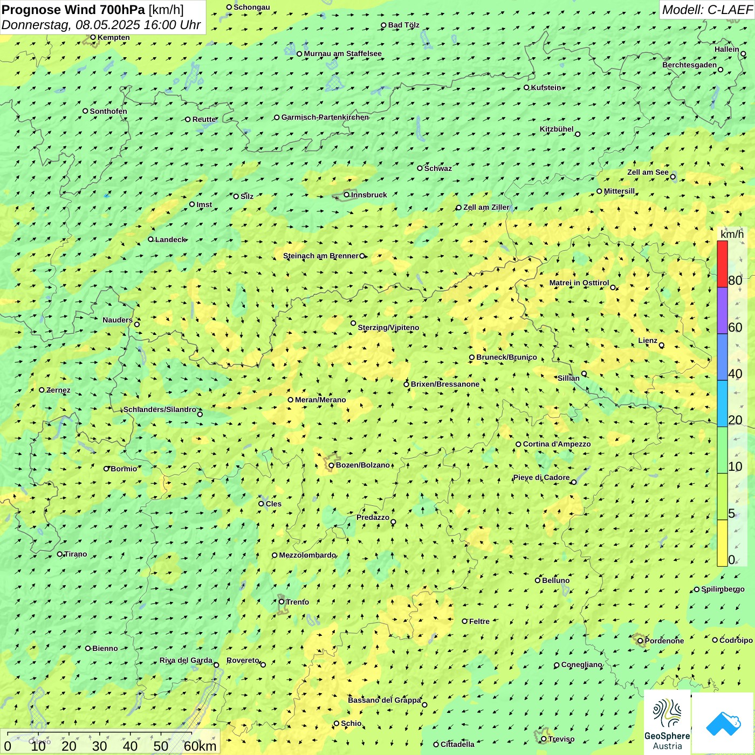Choose the yellow legend band at the bottom
Viewport: 755px width, 755px height.
tap(722, 543)
